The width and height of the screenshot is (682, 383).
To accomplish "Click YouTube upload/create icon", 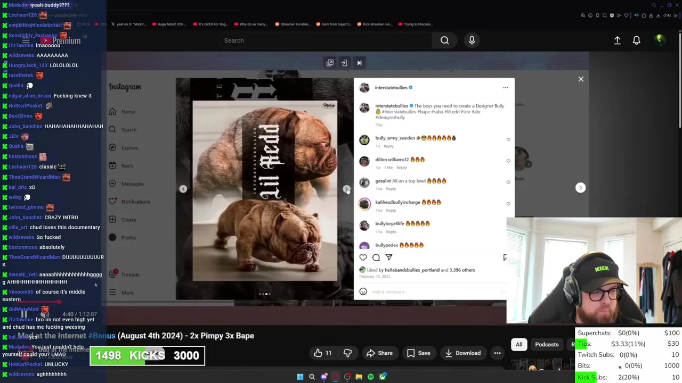I will point(617,40).
